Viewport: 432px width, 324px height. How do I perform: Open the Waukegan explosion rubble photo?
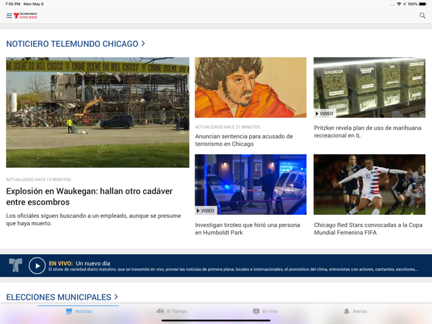click(x=98, y=112)
